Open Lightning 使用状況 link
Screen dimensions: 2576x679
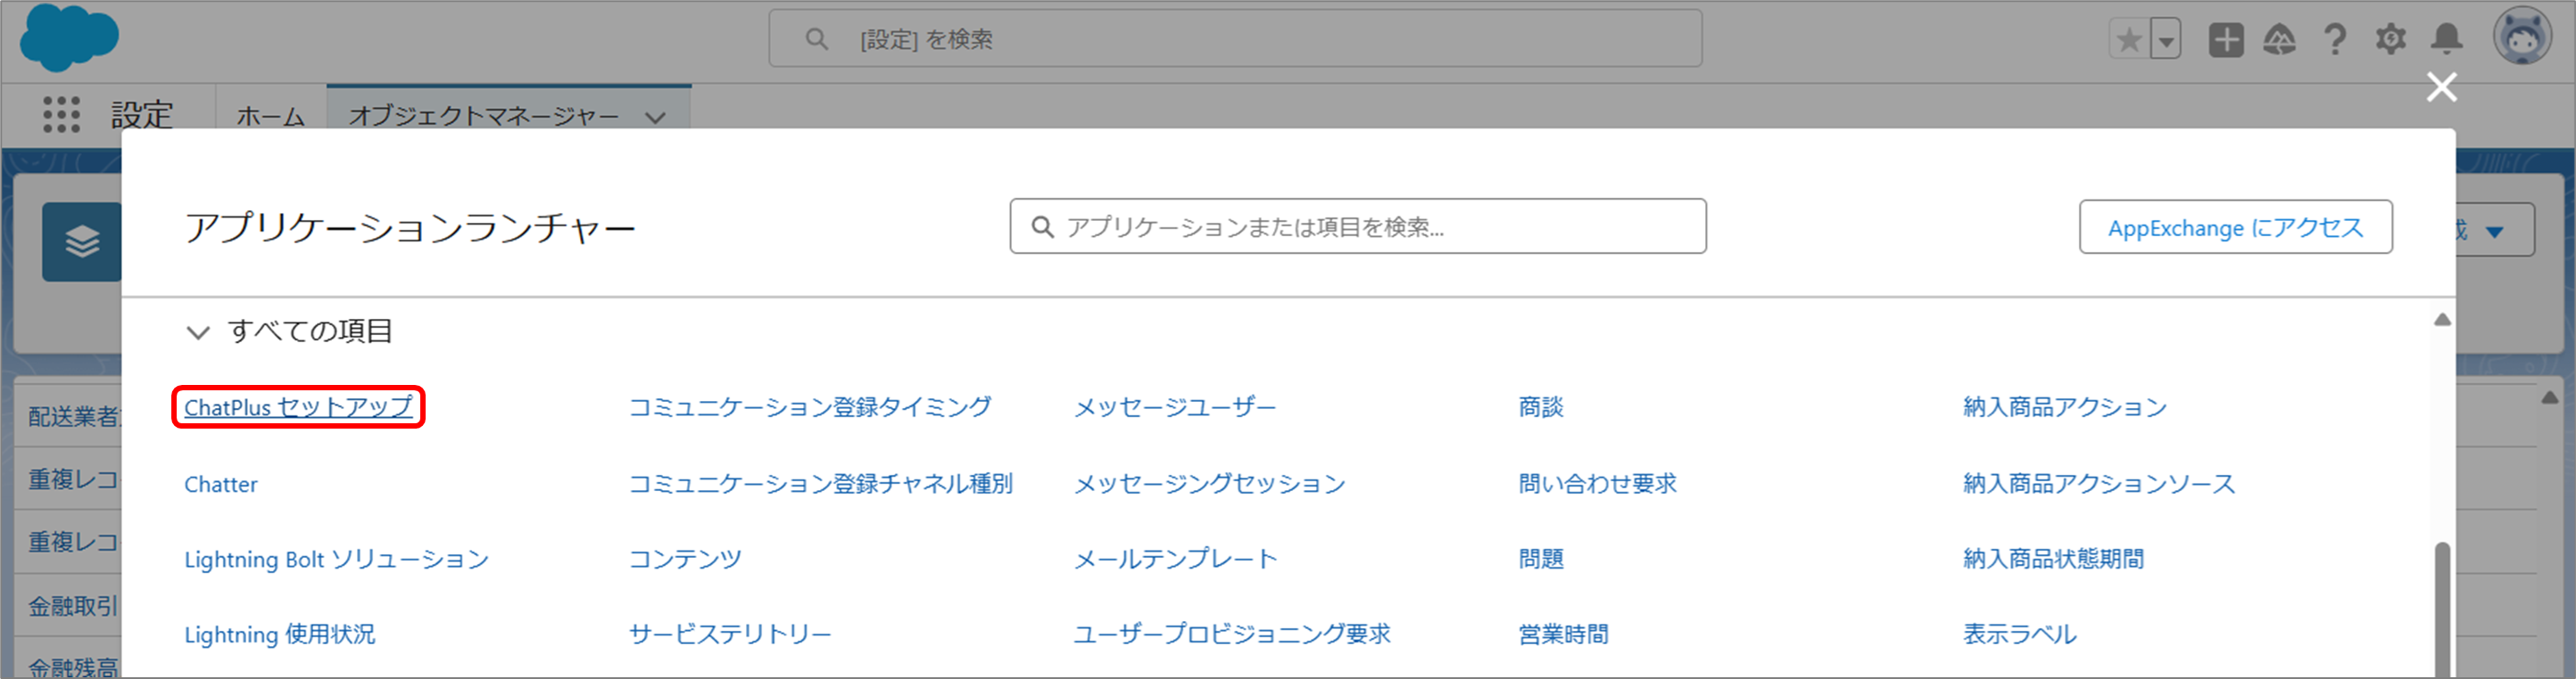tap(280, 635)
